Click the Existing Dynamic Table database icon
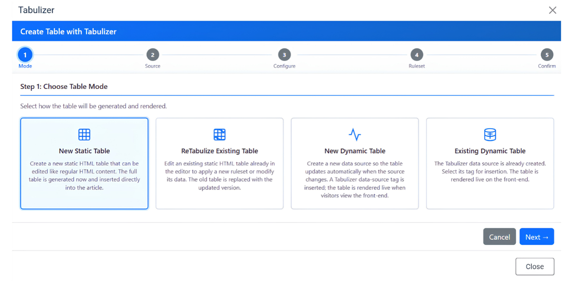 point(490,135)
